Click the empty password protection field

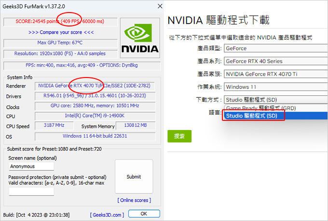pos(31,191)
